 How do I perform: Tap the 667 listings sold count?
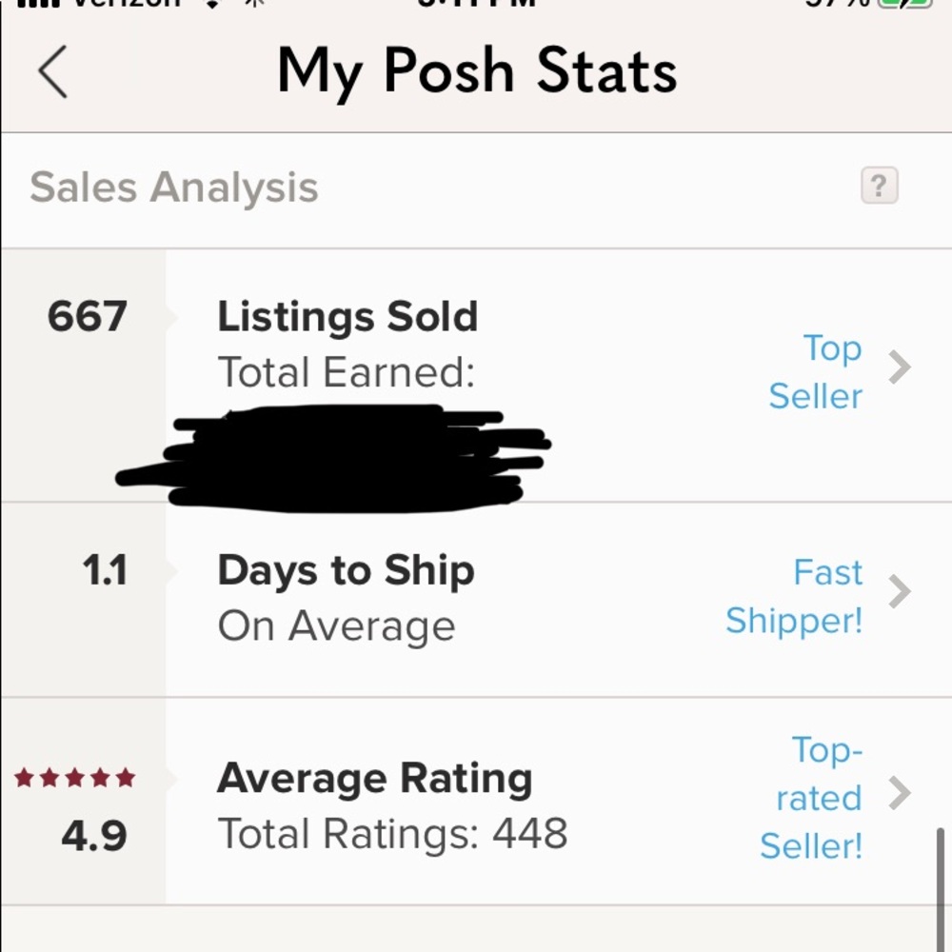pos(88,316)
